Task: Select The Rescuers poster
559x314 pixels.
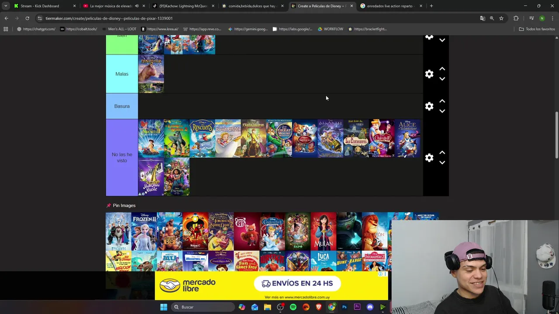Action: click(202, 138)
